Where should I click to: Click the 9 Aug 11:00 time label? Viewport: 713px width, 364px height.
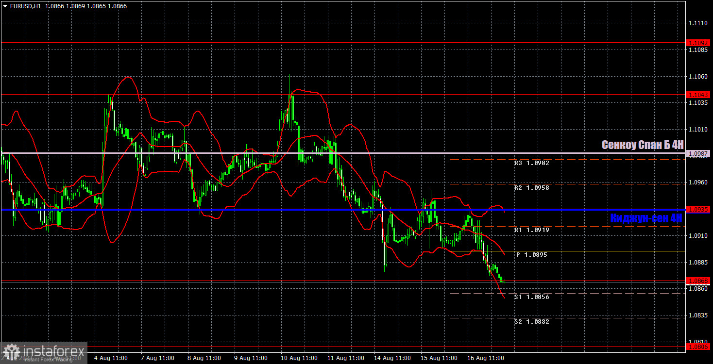[x=251, y=358]
